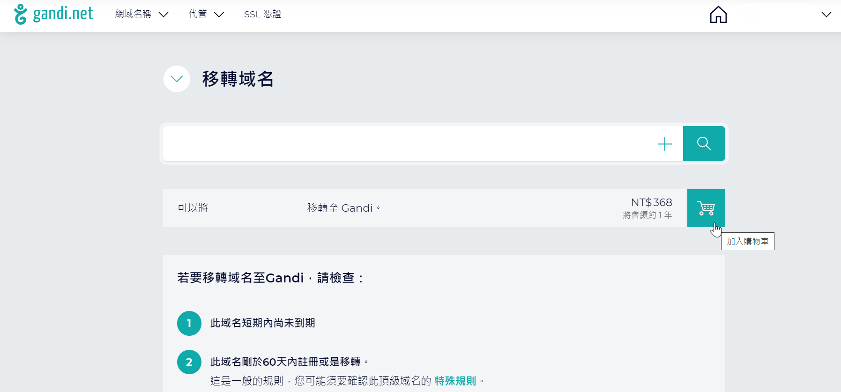
Task: Go to SSL 憑證 page
Action: coord(262,14)
